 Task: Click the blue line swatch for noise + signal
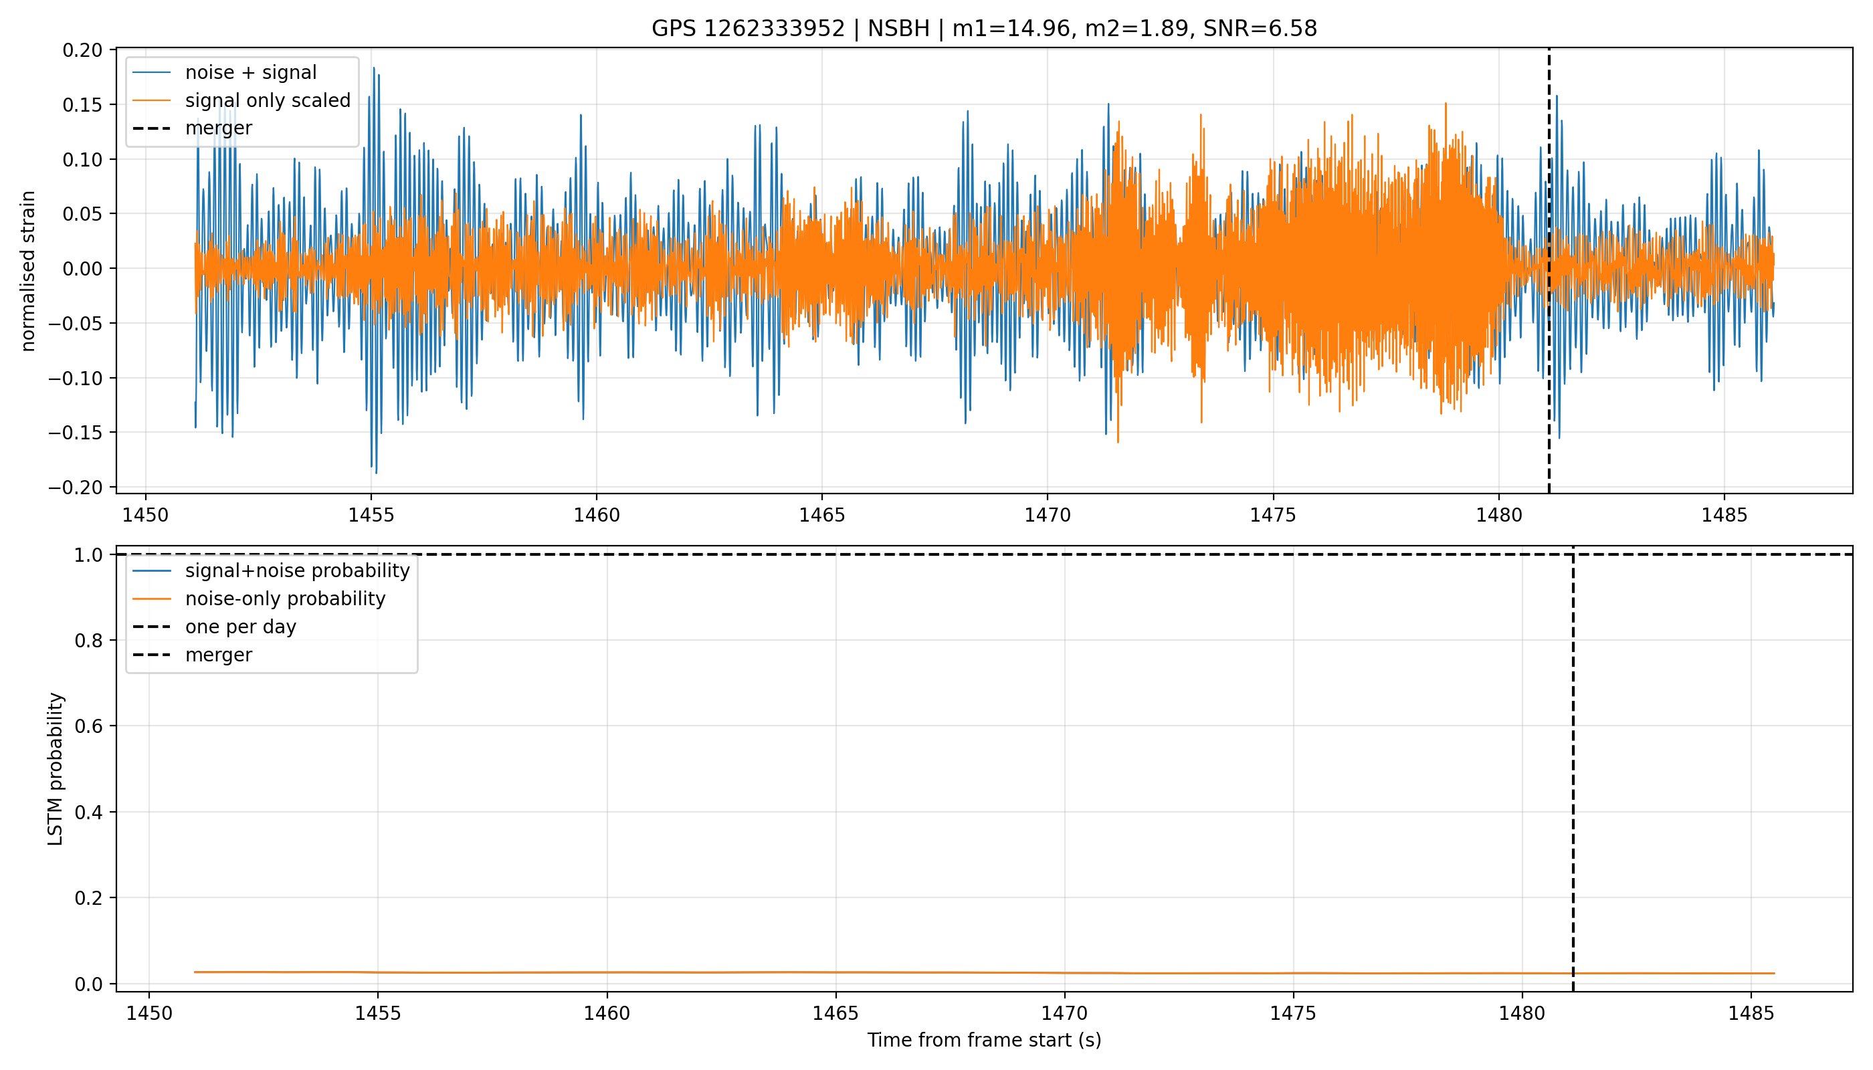pyautogui.click(x=151, y=73)
